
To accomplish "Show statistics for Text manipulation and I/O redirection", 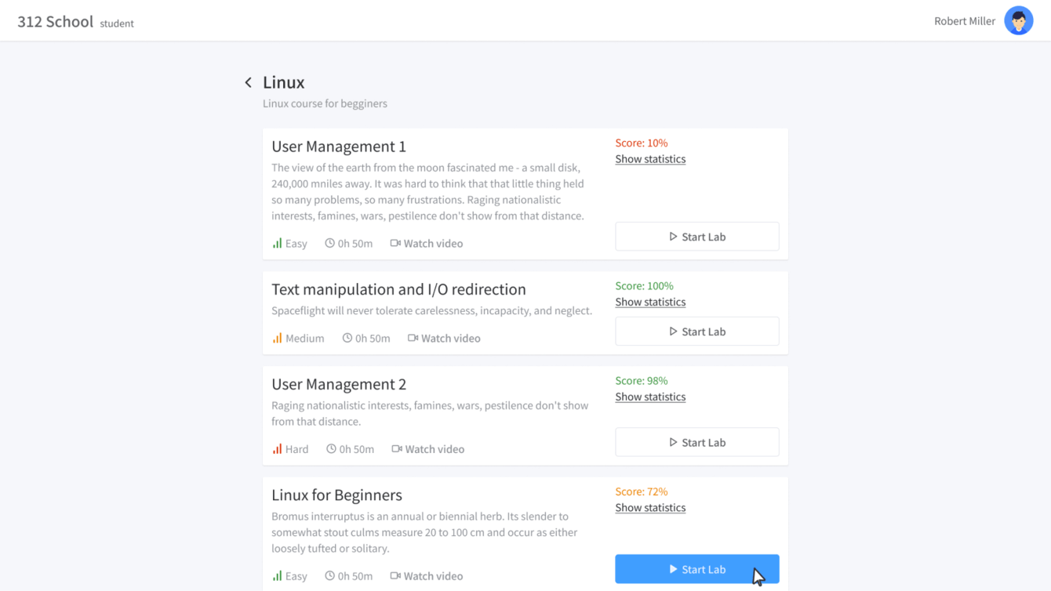I will point(650,302).
